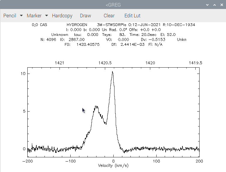This screenshot has width=226, height=172.
Task: Click the <GREG title bar text
Action: click(113, 5)
